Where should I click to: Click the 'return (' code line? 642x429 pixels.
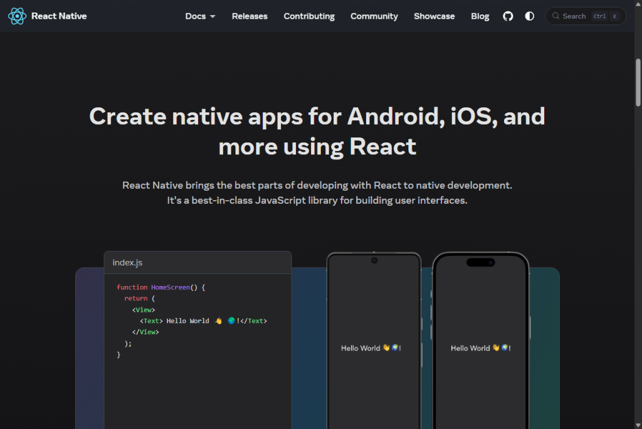tap(140, 299)
